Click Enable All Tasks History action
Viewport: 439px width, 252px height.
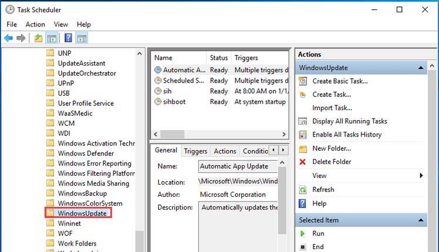click(x=347, y=135)
